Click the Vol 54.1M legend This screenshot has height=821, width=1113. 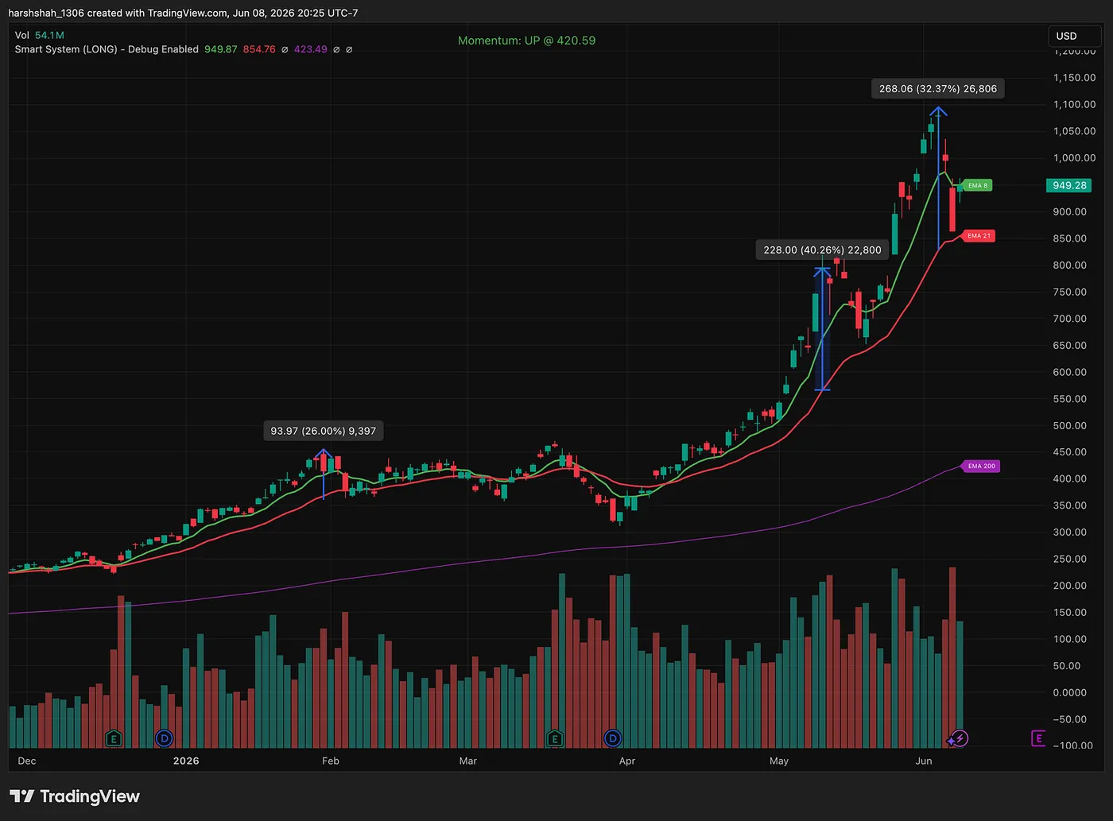point(40,35)
